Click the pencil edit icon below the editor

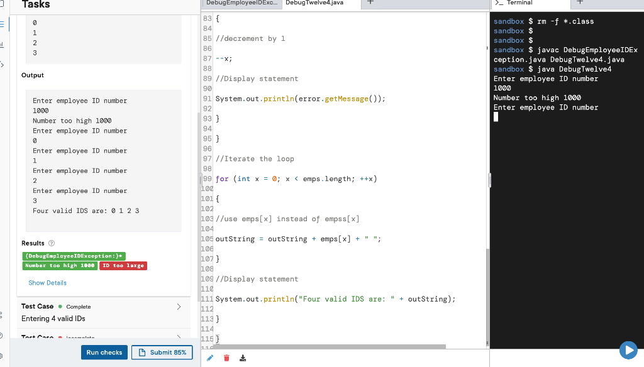coord(209,358)
